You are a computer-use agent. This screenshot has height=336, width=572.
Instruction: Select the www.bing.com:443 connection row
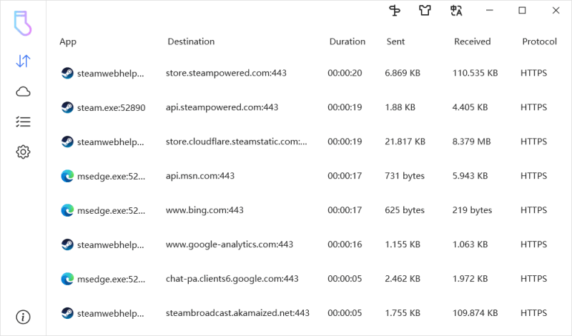pos(204,210)
